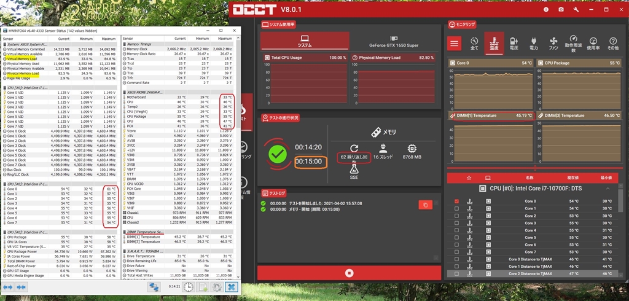Select the その他 other monitoring filter
The height and width of the screenshot is (301, 629).
pyautogui.click(x=613, y=44)
